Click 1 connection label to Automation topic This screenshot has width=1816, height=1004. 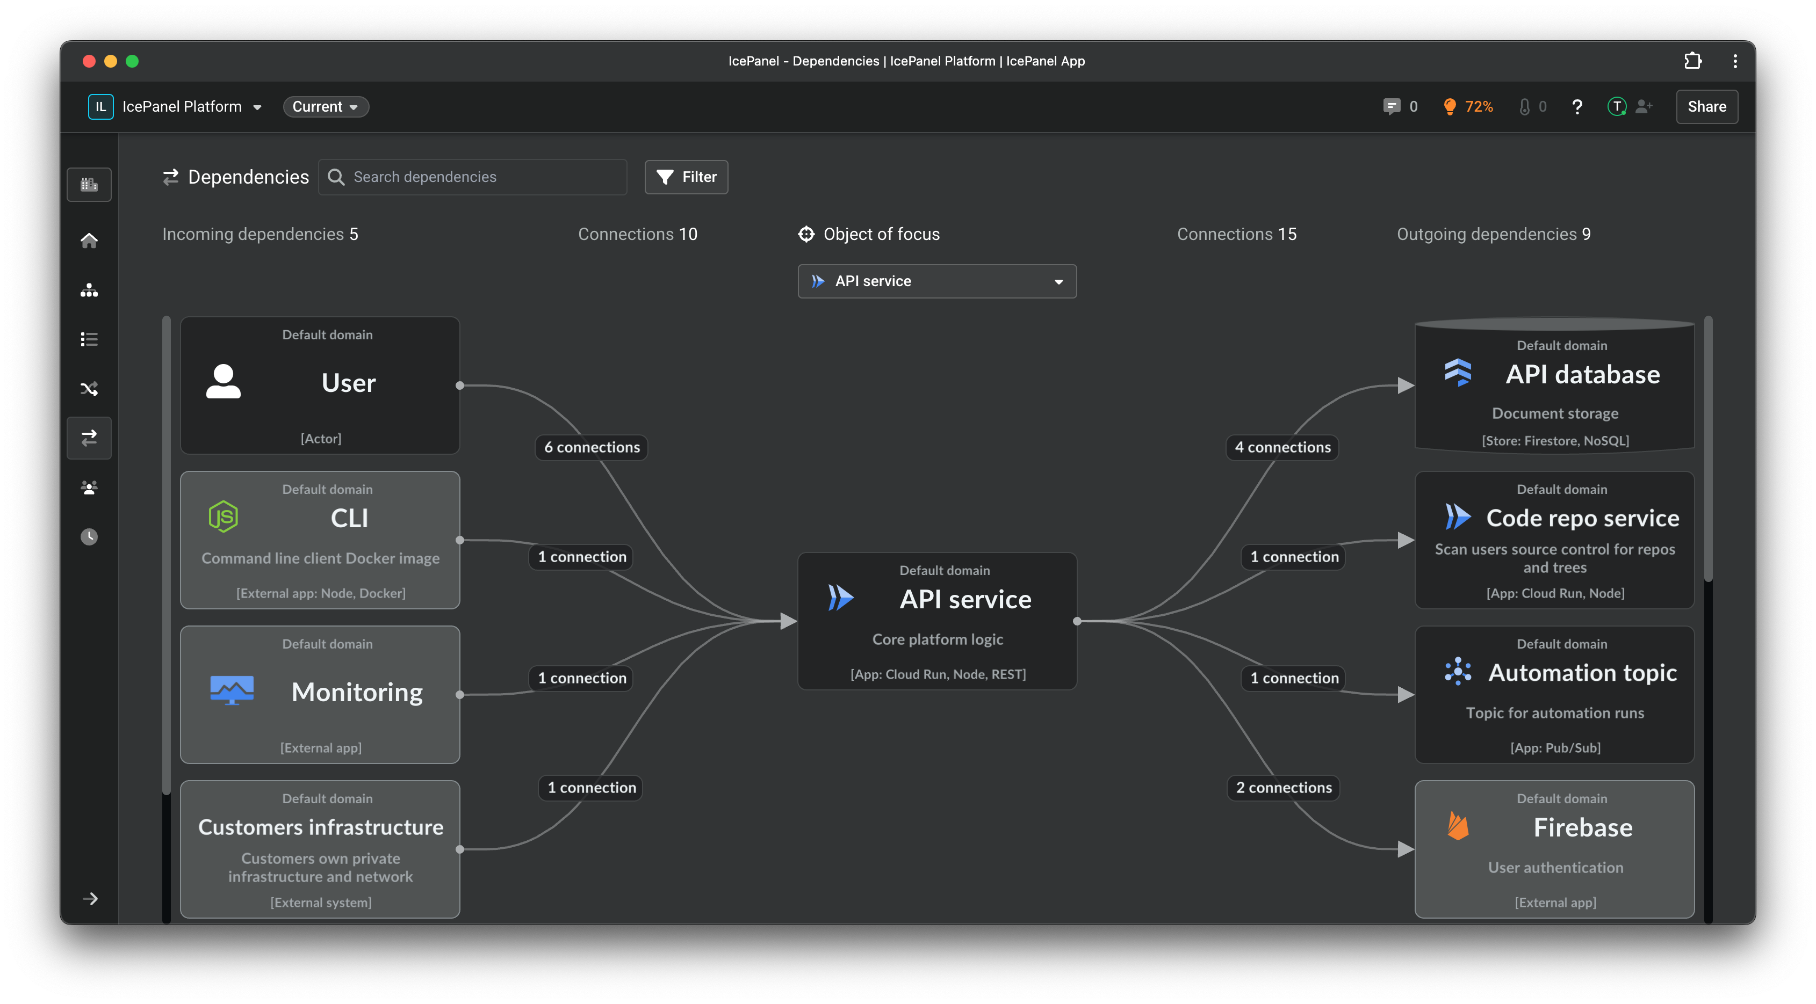click(1294, 678)
